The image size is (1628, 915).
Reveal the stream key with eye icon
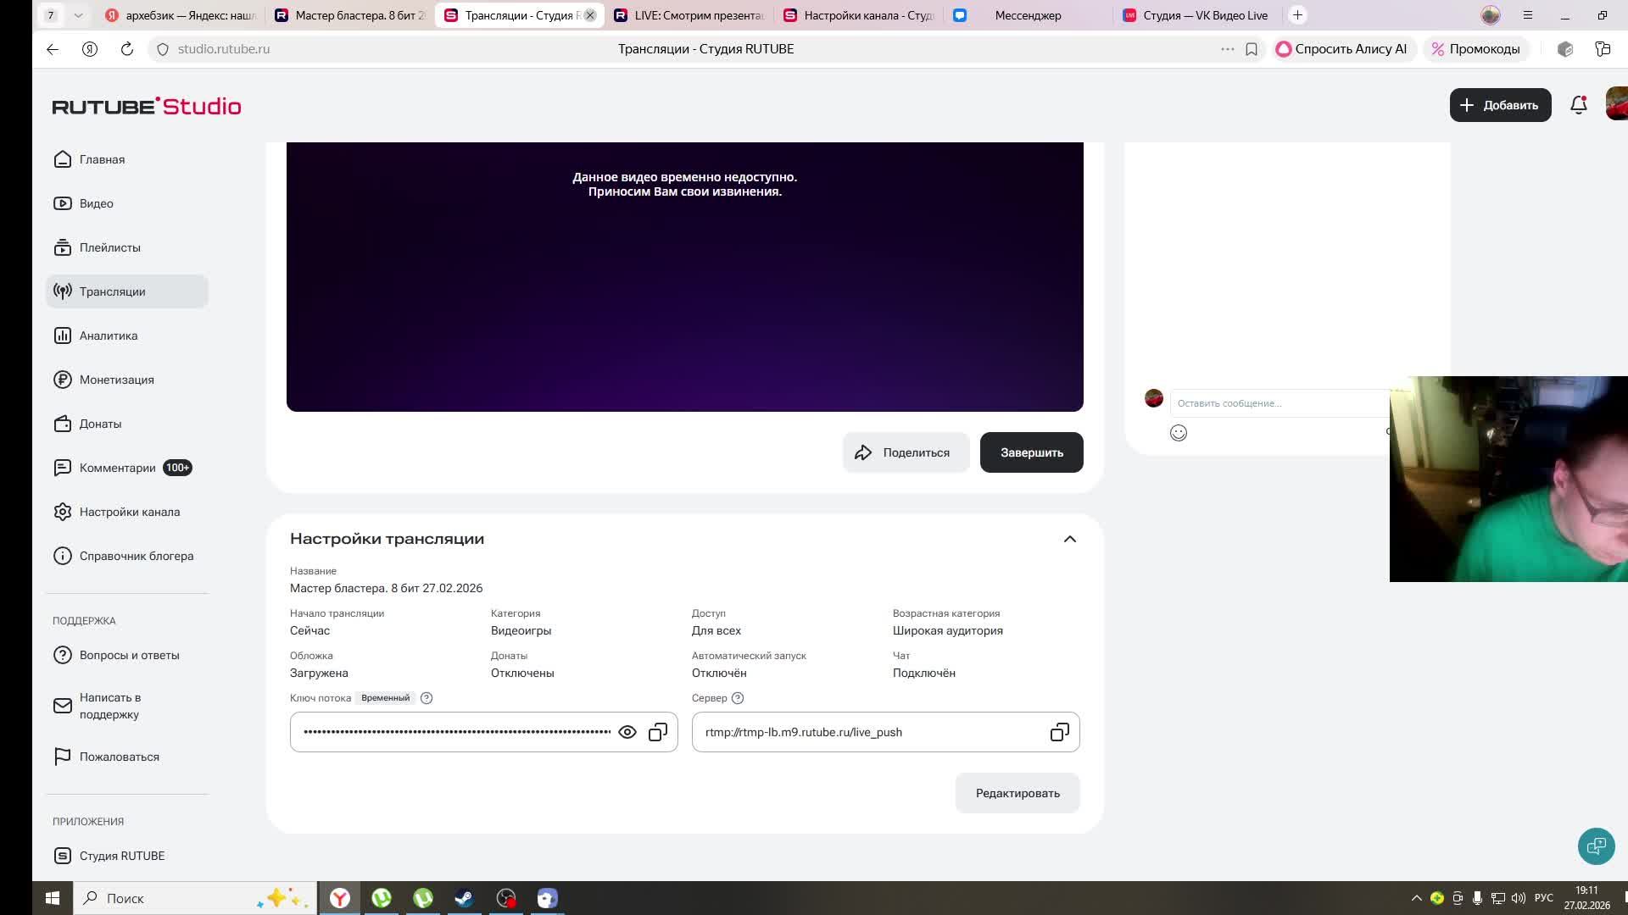tap(627, 732)
